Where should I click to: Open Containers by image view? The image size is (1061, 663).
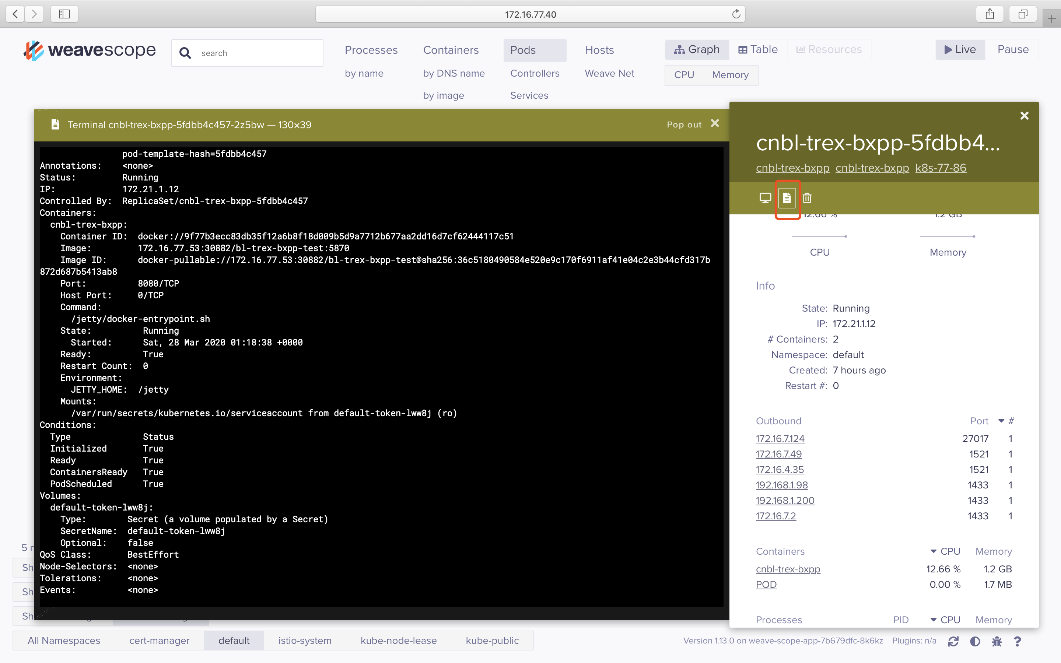tap(443, 95)
